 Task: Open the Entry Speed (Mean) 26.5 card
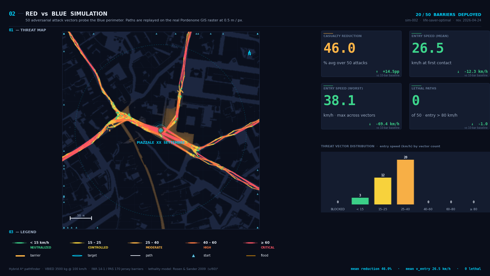[449, 54]
